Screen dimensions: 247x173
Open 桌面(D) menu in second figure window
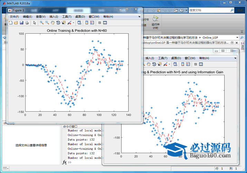pos(176,58)
